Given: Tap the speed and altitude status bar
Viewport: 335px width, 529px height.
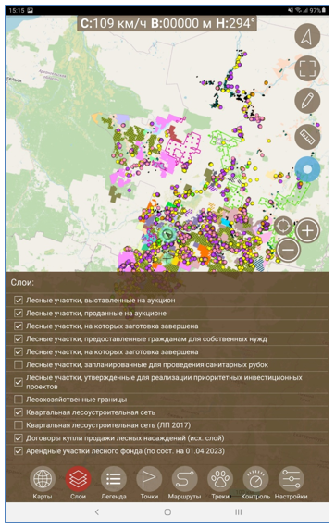Looking at the screenshot, I should (167, 24).
